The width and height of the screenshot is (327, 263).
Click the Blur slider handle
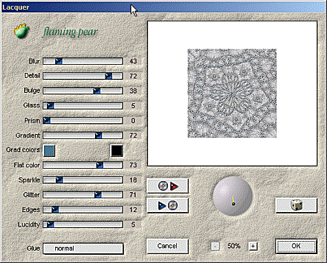tap(59, 61)
